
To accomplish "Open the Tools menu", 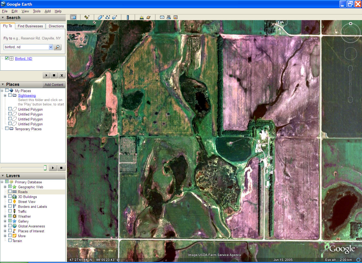I will (37, 11).
